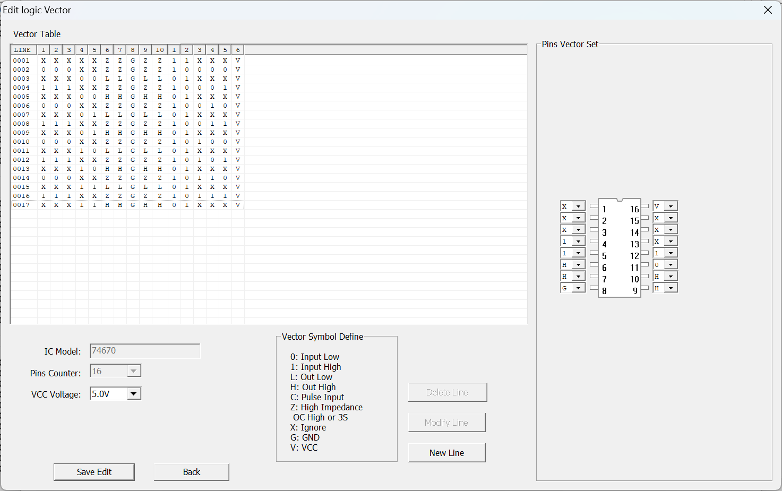Expand the pin 9 value dropdown
This screenshot has width=782, height=491.
click(x=671, y=288)
